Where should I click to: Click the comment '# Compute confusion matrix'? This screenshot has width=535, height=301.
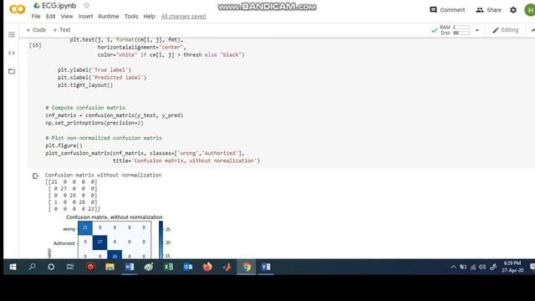tap(85, 108)
